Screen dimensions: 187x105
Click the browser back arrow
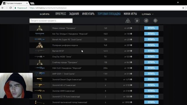click(x=3, y=8)
